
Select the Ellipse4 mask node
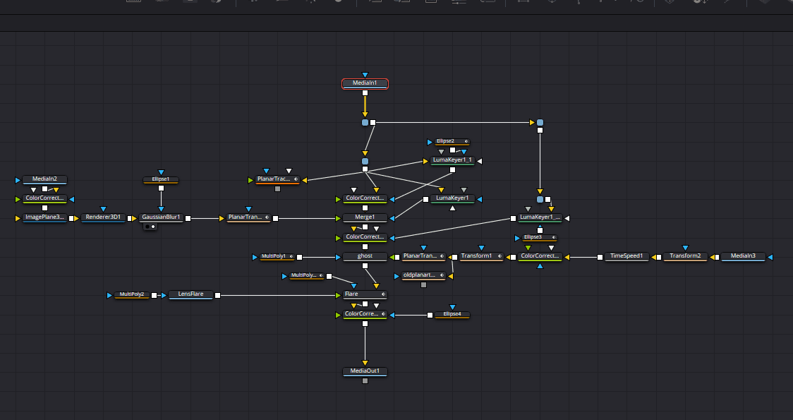pos(452,314)
